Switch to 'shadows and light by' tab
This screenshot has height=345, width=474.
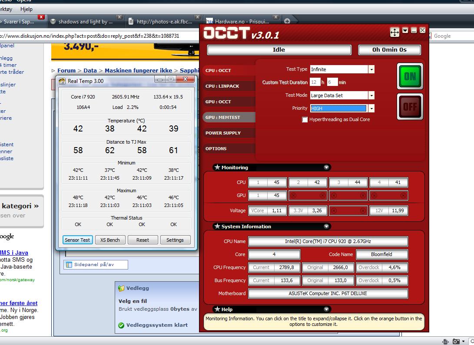click(85, 21)
